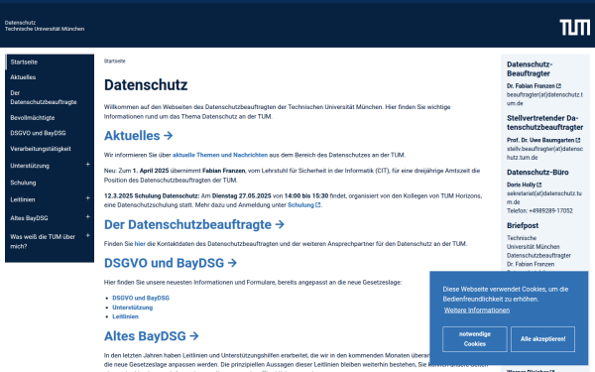Click the beauftragter(at)datenschutz.tum.de email text

(544, 99)
